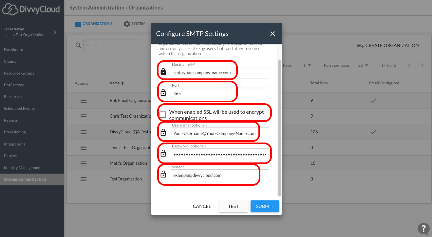Viewport: 432px width, 237px height.
Task: Open actions menu for Bob Email Organization
Action: (x=84, y=101)
